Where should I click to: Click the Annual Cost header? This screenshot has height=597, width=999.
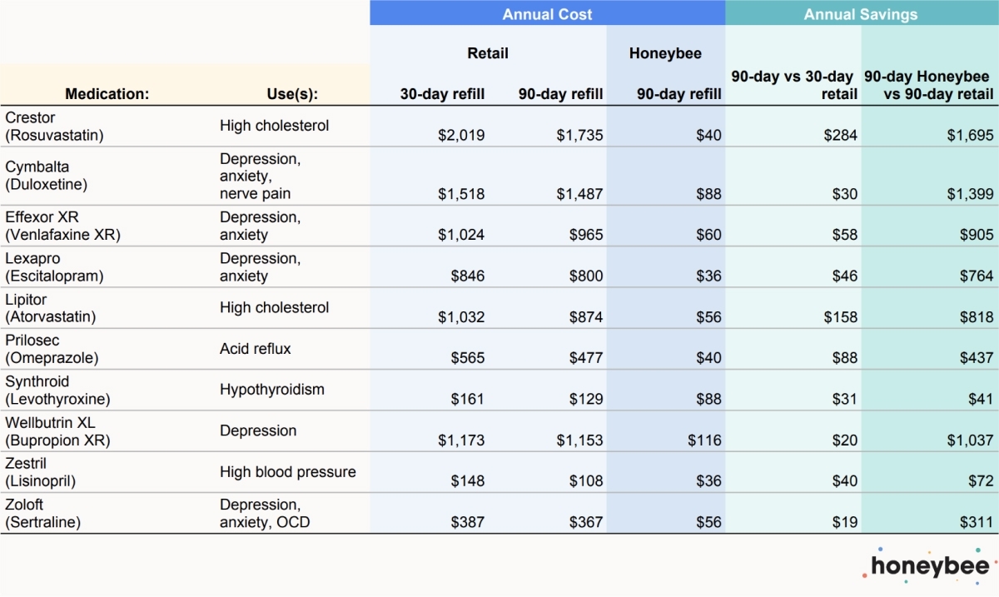point(547,14)
